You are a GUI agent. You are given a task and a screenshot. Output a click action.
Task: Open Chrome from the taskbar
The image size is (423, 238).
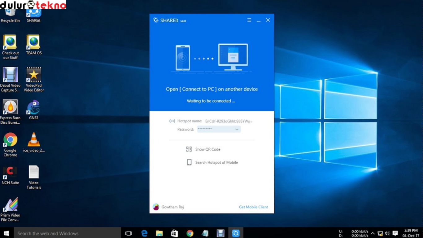190,233
